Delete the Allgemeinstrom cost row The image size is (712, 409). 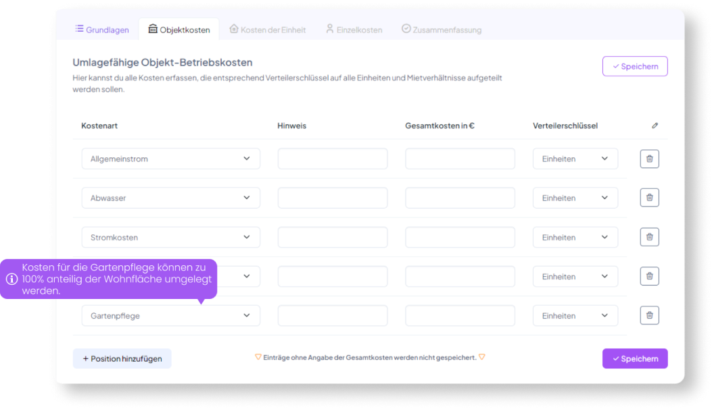[649, 159]
